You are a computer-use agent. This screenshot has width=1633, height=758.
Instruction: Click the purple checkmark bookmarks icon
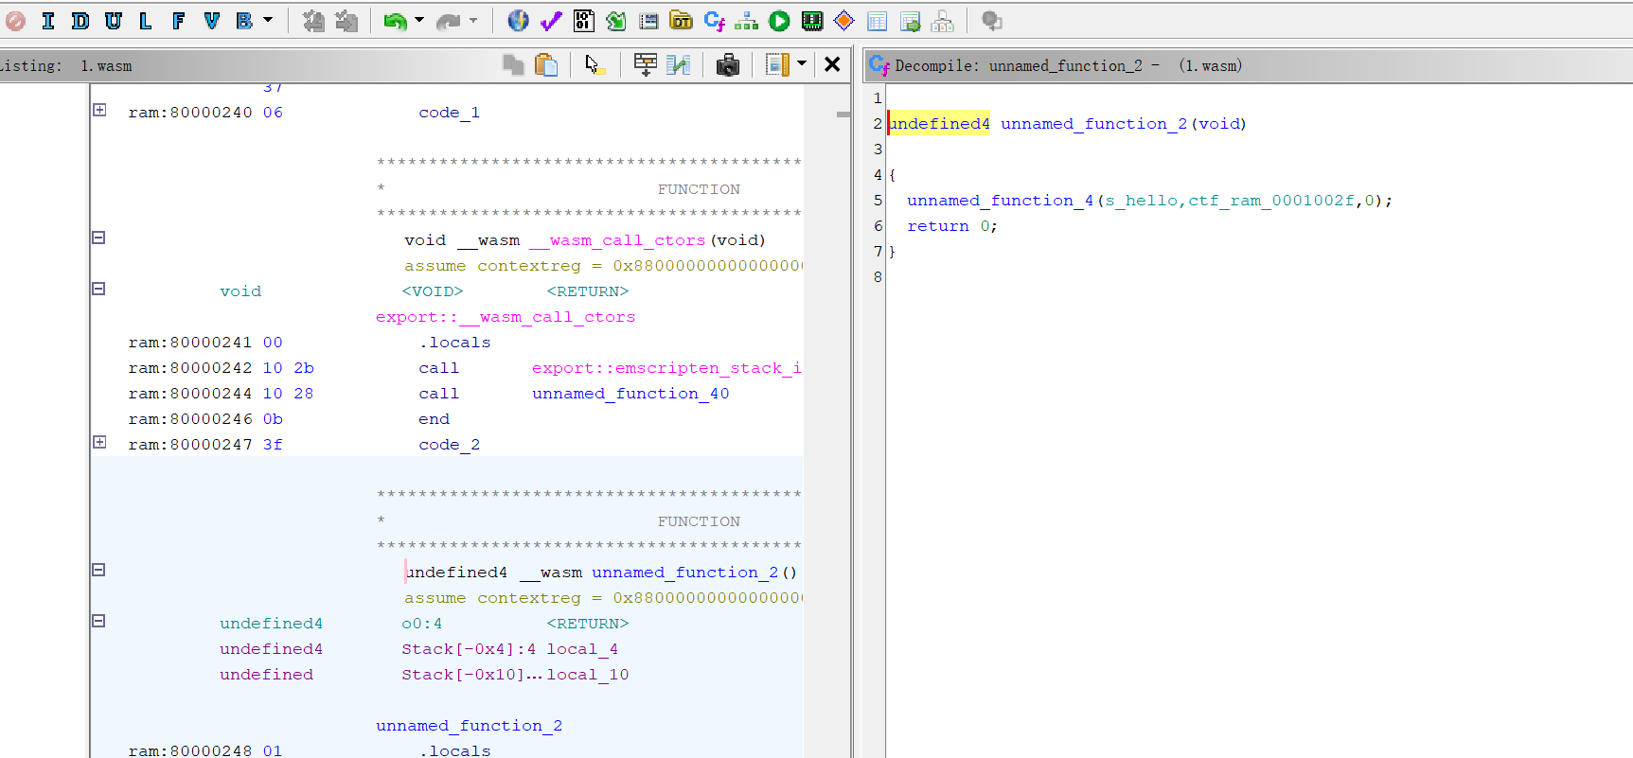pos(551,21)
